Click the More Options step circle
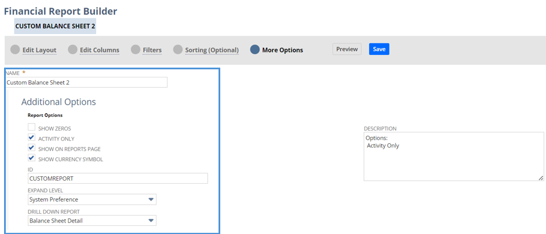Image resolution: width=546 pixels, height=234 pixels. (255, 50)
